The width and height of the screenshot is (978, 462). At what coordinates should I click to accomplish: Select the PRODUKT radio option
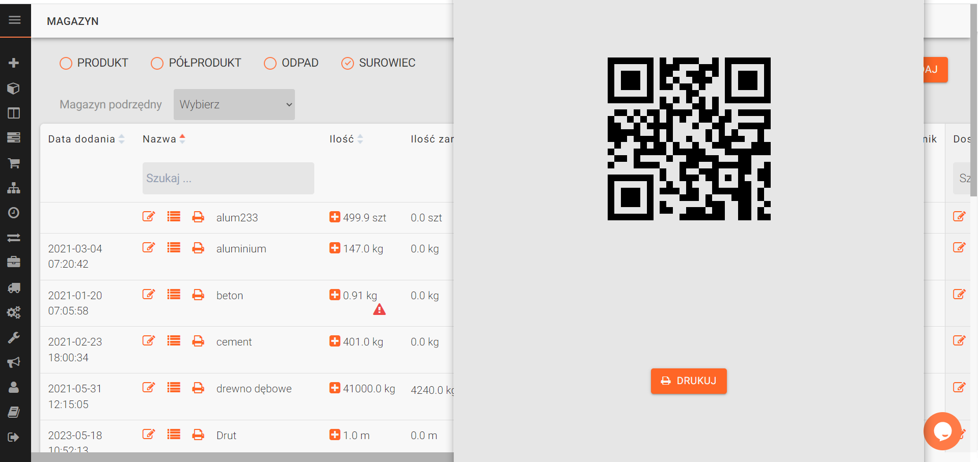66,63
